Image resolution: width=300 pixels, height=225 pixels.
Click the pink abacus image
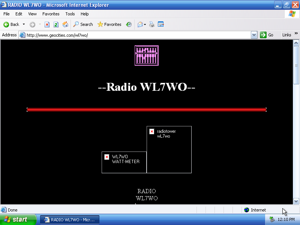click(147, 55)
